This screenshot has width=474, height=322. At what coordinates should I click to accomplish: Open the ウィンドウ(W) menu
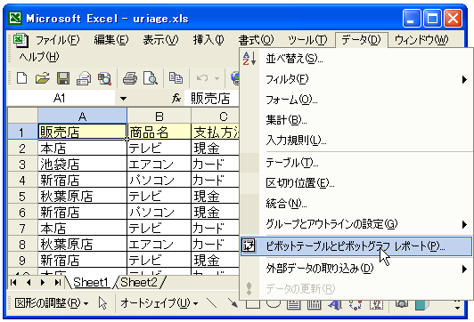pos(421,40)
